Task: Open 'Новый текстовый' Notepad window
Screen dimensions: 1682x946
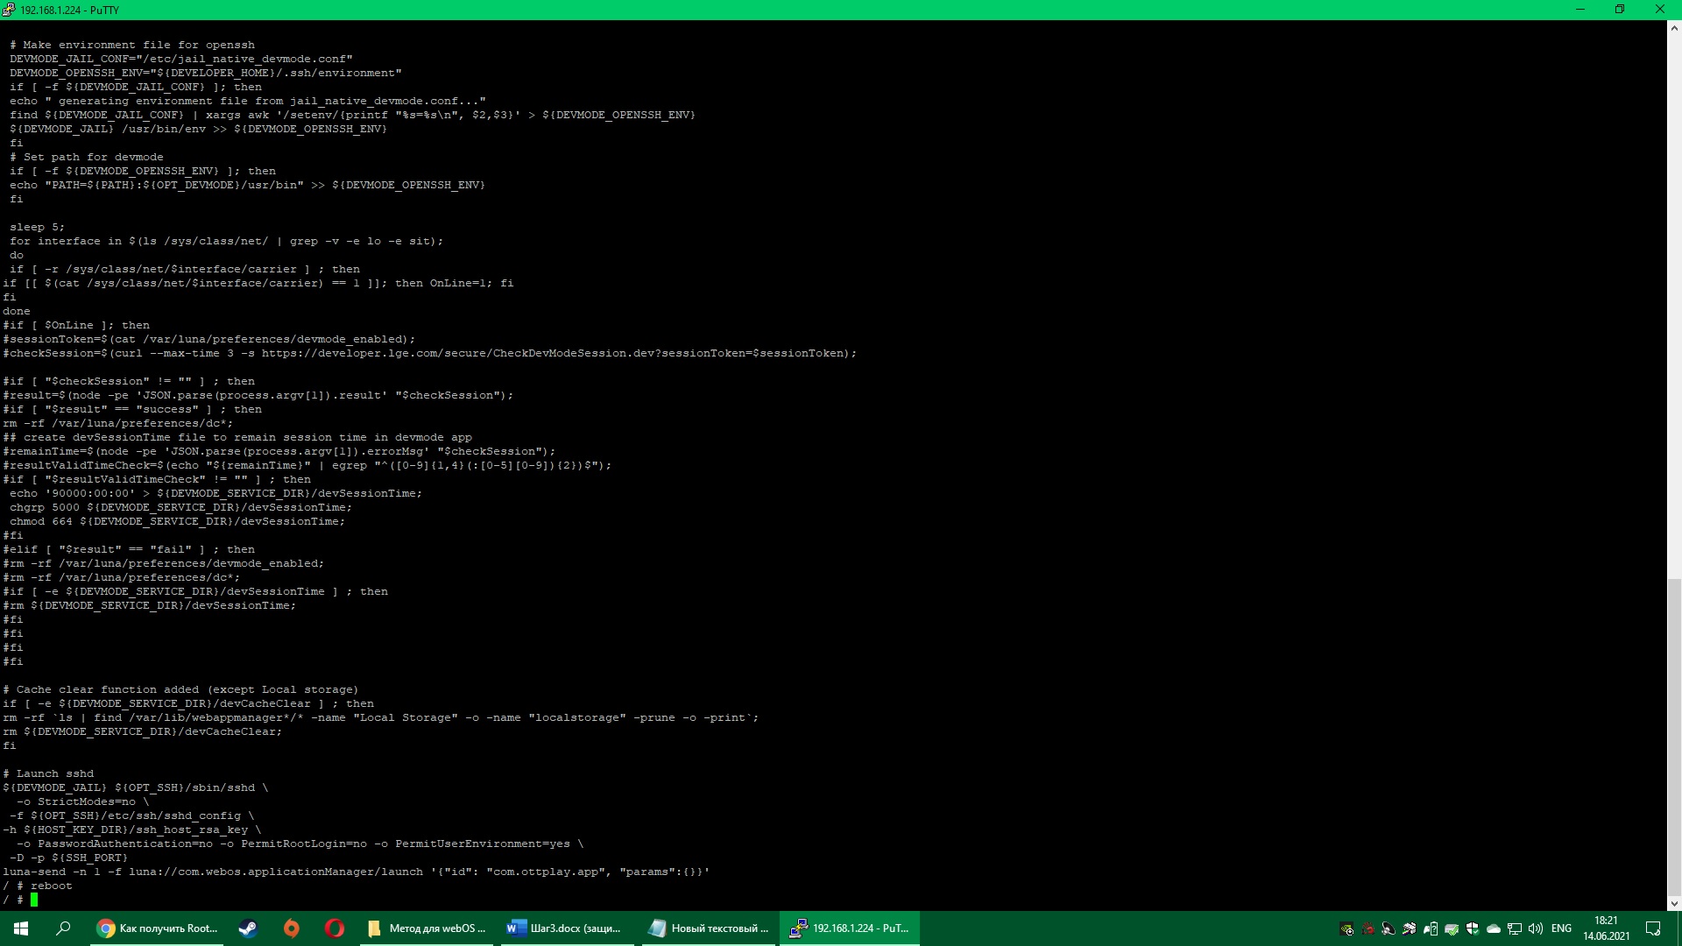Action: tap(709, 928)
